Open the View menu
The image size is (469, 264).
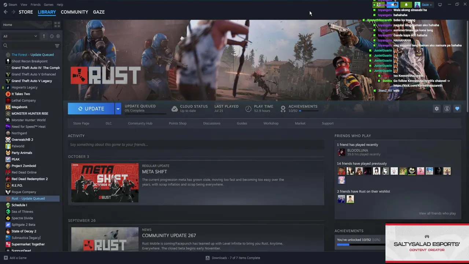pyautogui.click(x=24, y=5)
